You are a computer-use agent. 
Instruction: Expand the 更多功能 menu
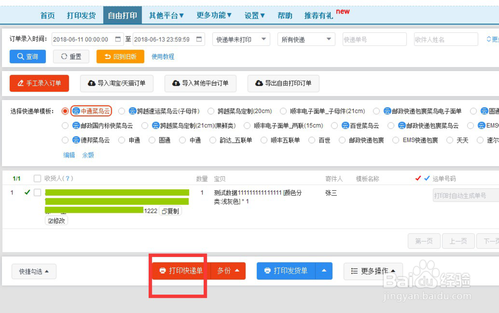coord(214,15)
